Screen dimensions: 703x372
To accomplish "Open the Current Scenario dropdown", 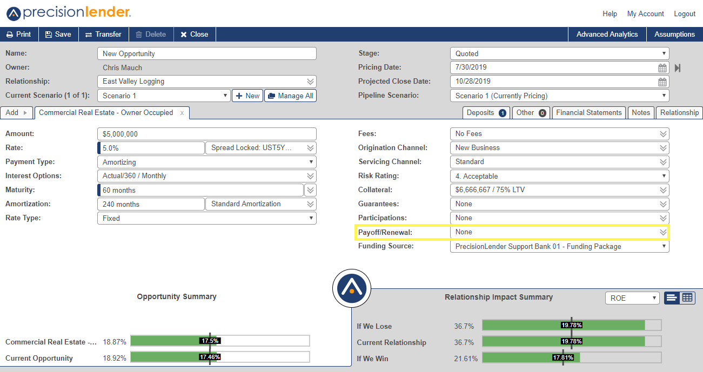I will 164,96.
